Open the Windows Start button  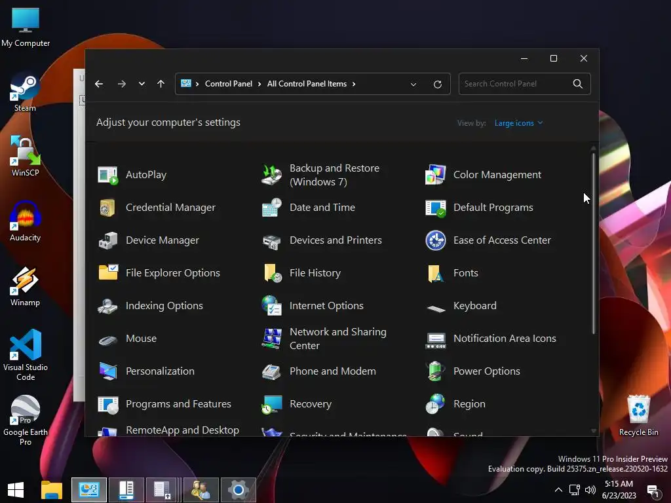pos(16,490)
